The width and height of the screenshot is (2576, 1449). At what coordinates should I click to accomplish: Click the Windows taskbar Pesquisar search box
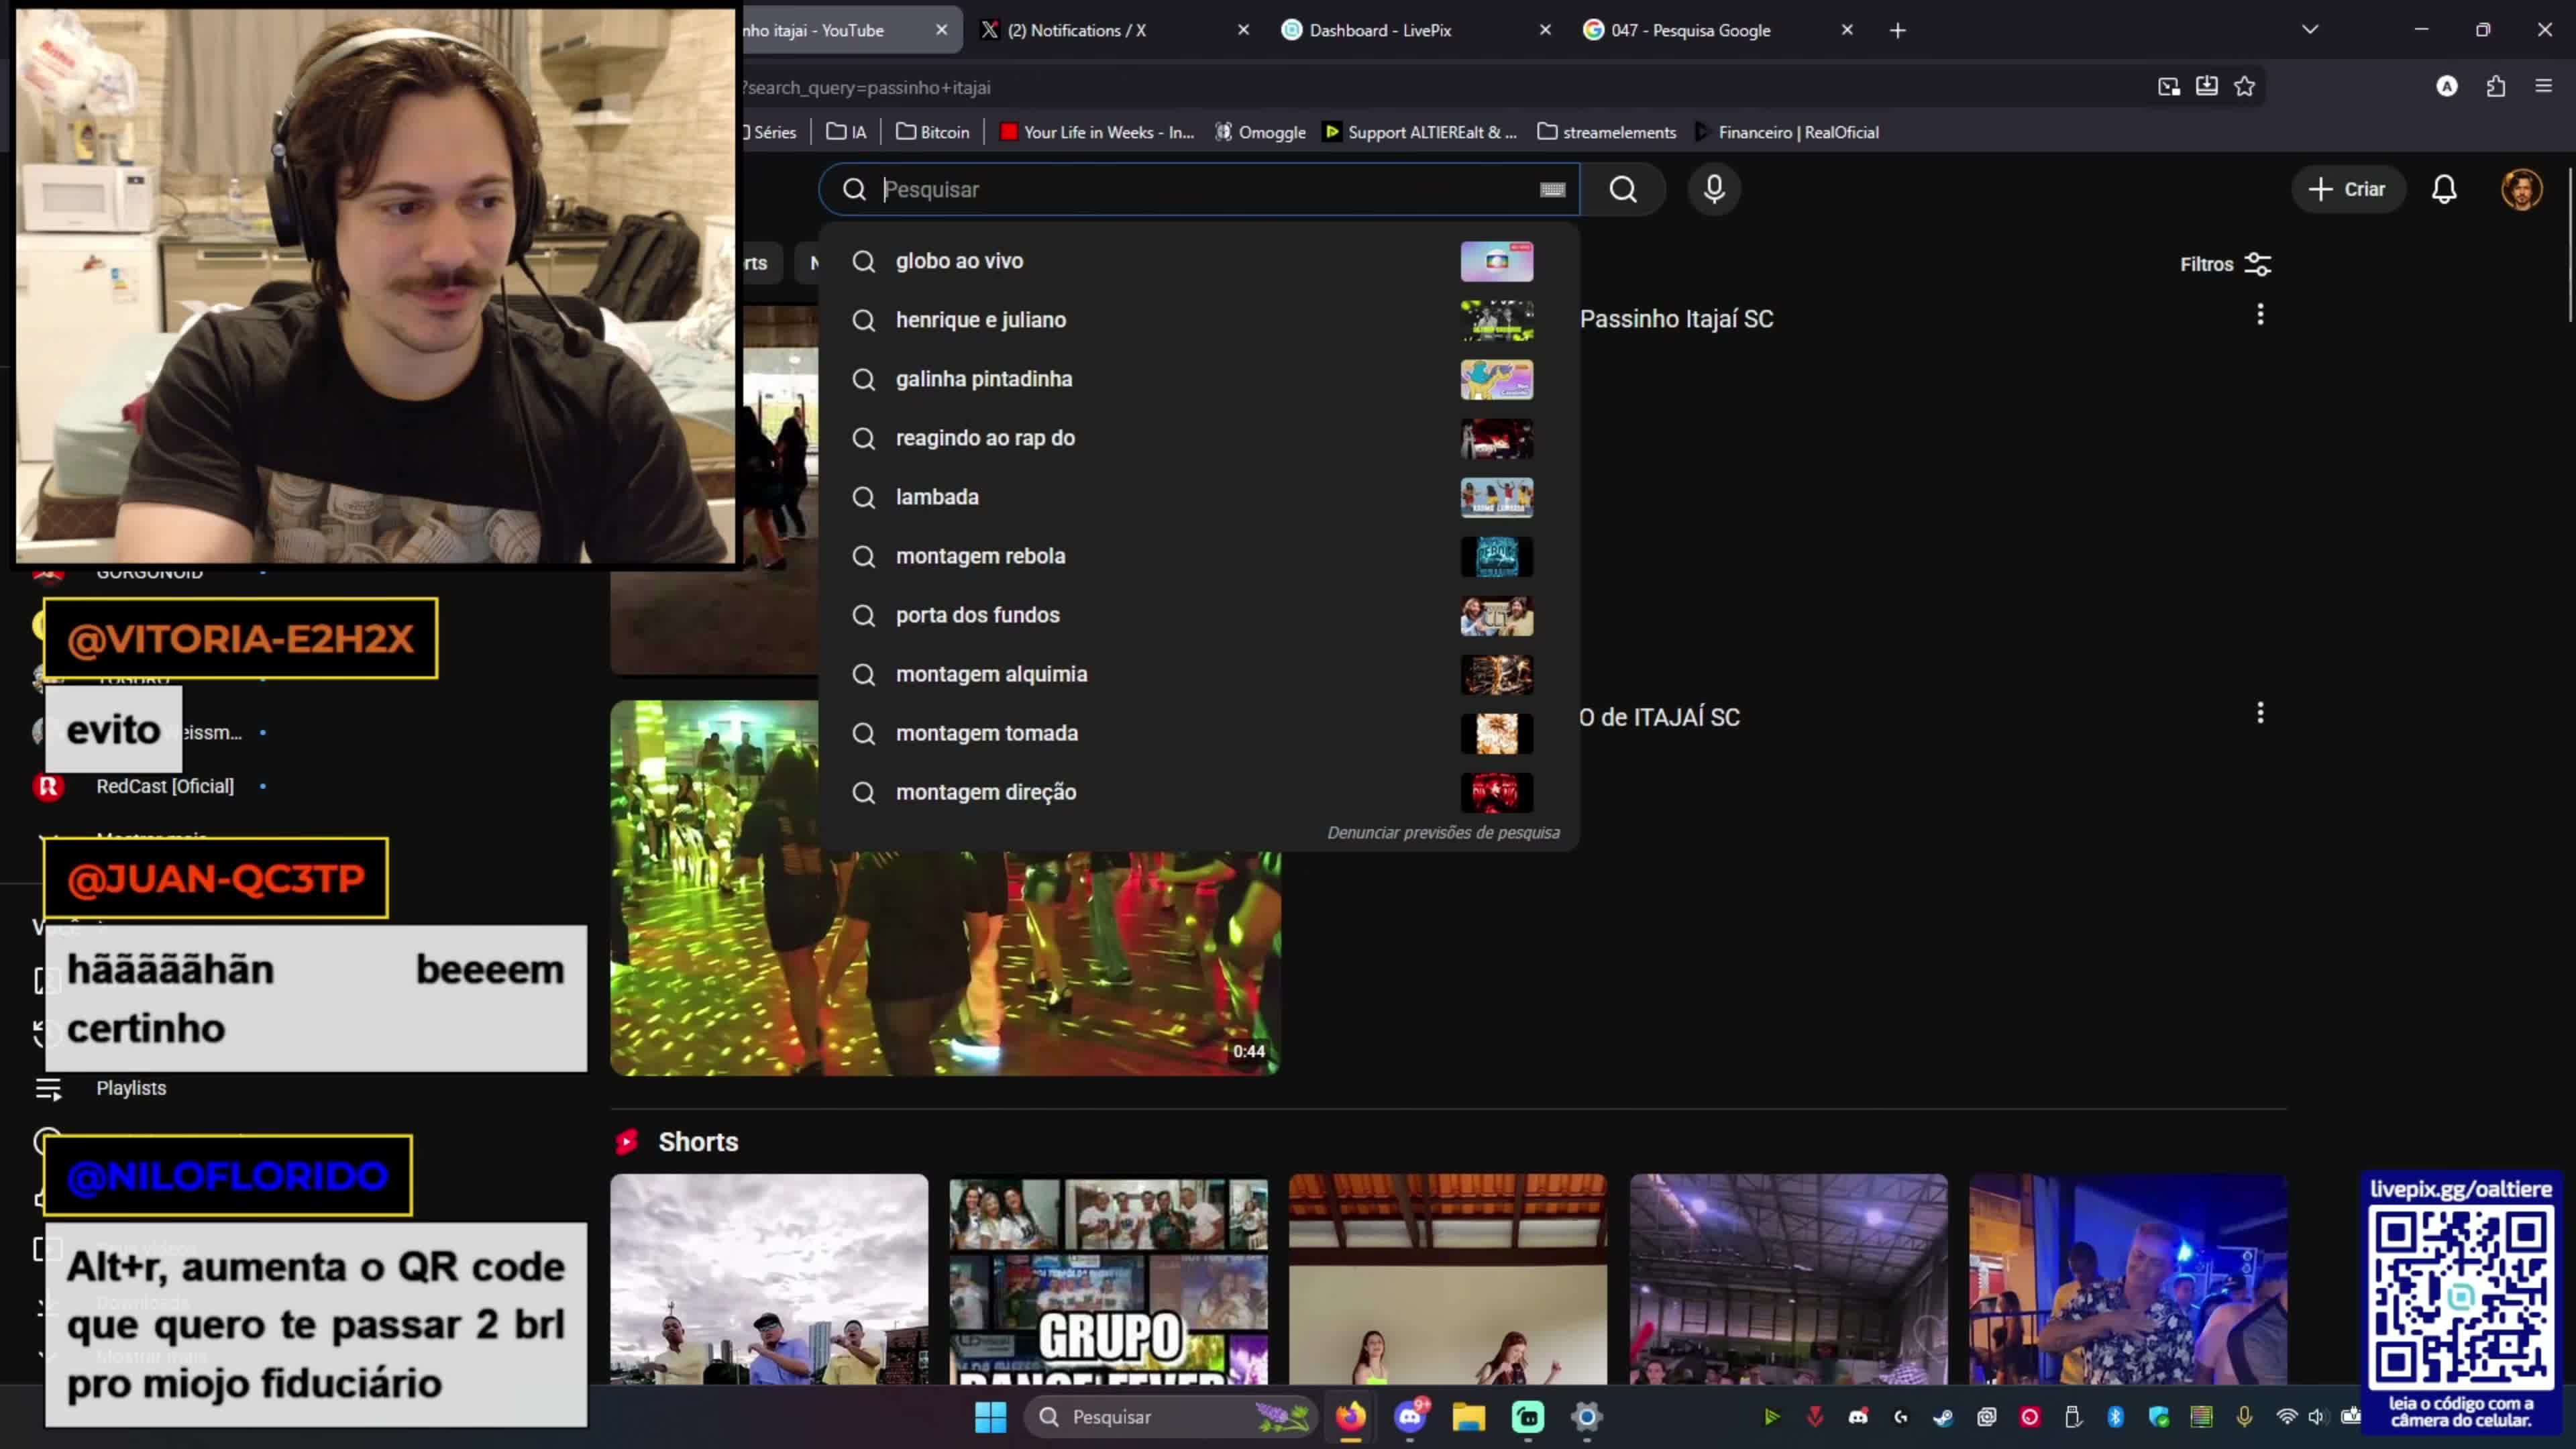[1170, 1417]
